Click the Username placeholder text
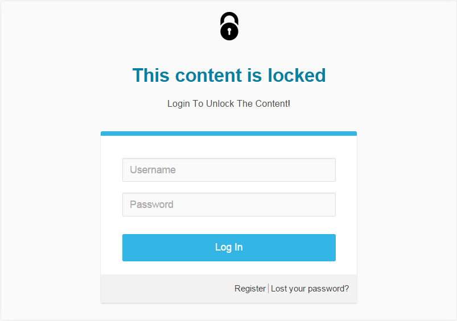 (x=153, y=170)
